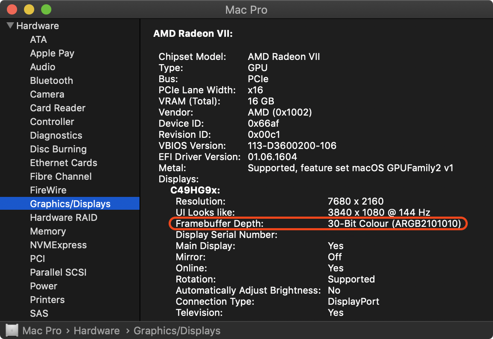
Task: Click the 30-Bit Colour (ARGB2101010) value
Action: point(395,223)
